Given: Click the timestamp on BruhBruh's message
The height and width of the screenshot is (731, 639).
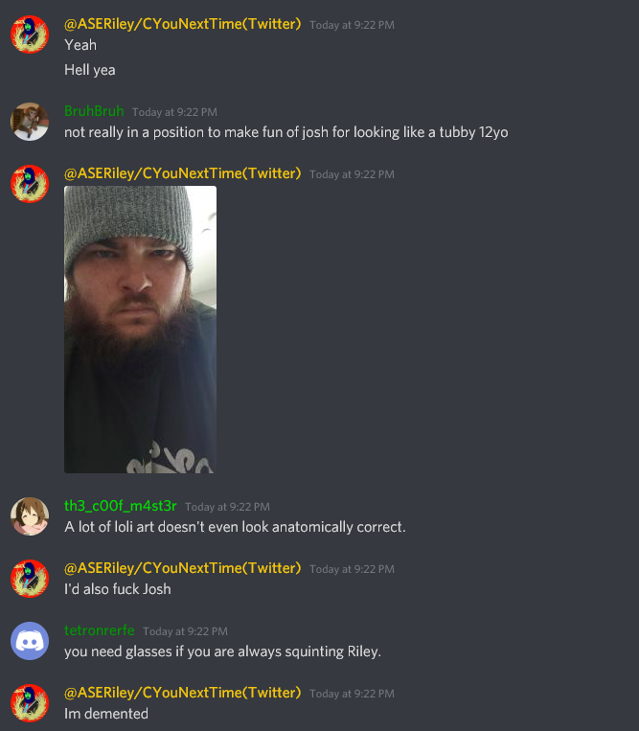Looking at the screenshot, I should (x=174, y=112).
